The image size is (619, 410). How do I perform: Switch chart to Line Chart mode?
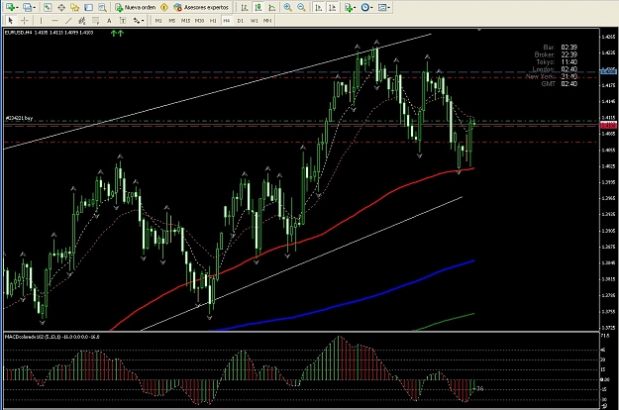(271, 7)
